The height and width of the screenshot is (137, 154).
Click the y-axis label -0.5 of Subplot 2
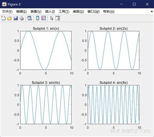(84, 60)
